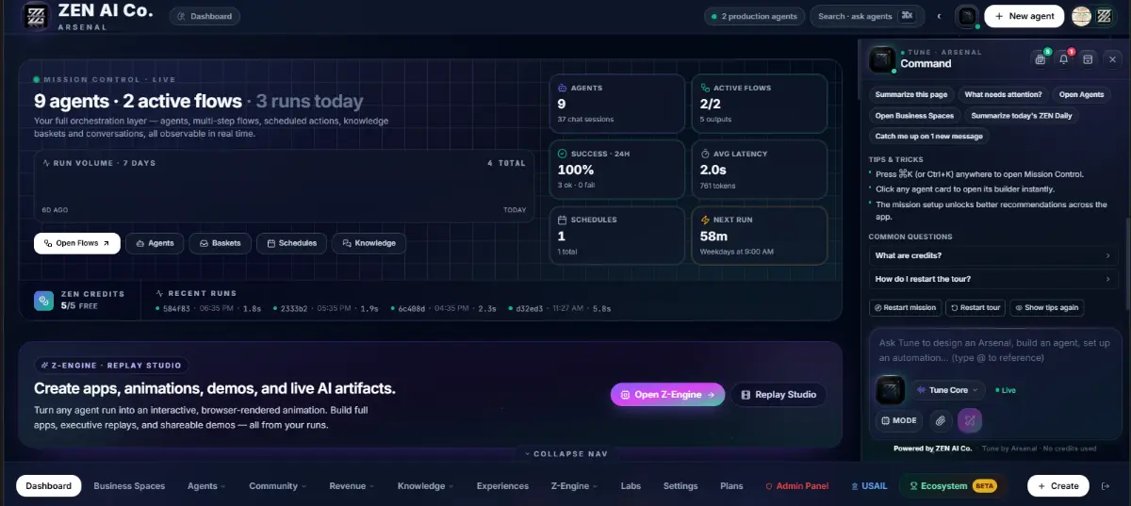Click the Open Z-Engine button
The image size is (1131, 506).
667,394
